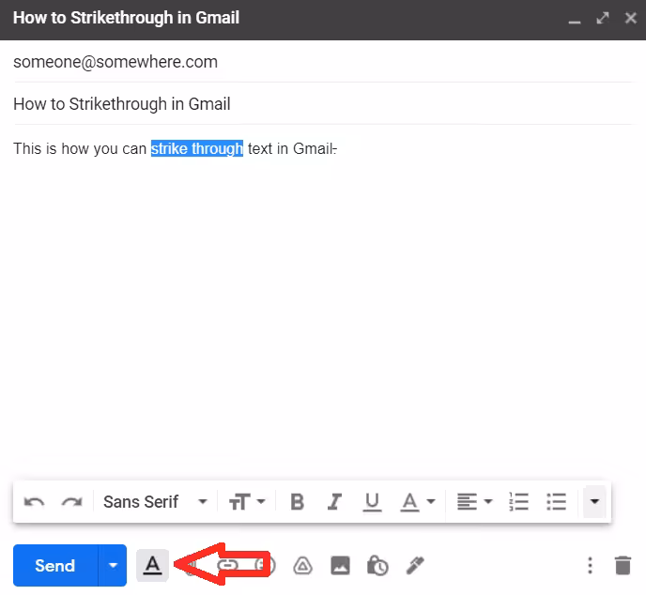Click the highlighted text strike through
The image size is (646, 595).
click(197, 148)
